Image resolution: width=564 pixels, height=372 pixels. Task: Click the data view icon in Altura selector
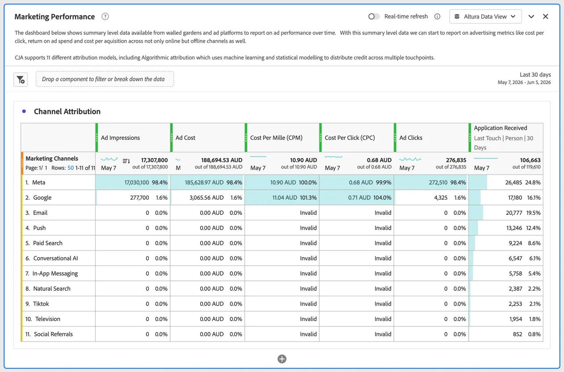[x=457, y=17]
